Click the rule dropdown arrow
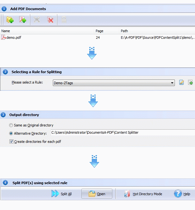Image resolution: width=195 pixels, height=210 pixels. [x=172, y=83]
